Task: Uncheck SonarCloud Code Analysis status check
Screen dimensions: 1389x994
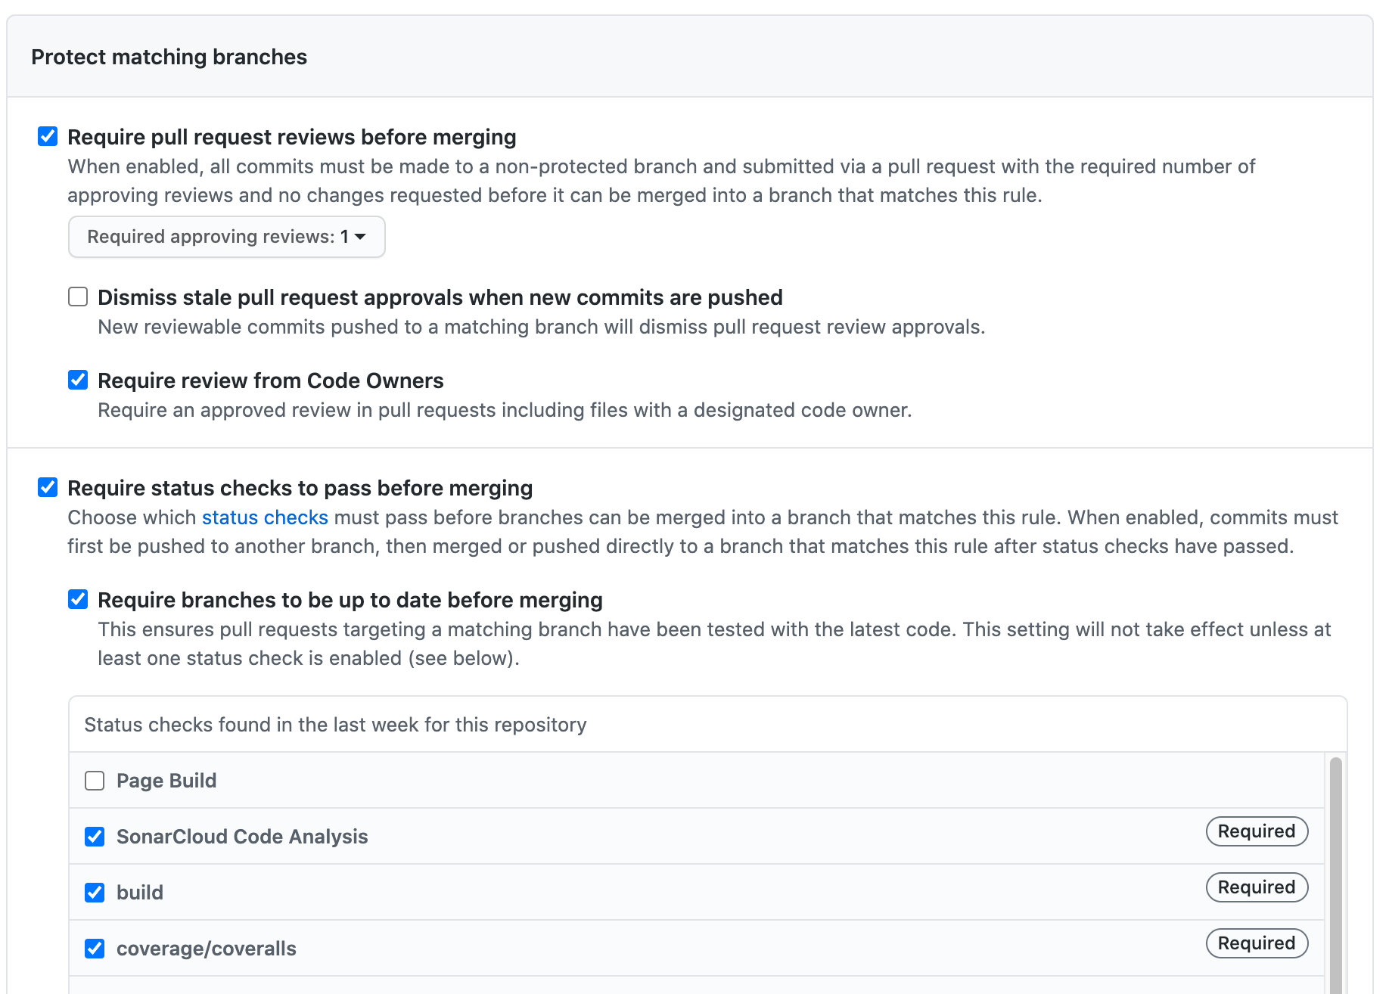Action: coord(94,837)
